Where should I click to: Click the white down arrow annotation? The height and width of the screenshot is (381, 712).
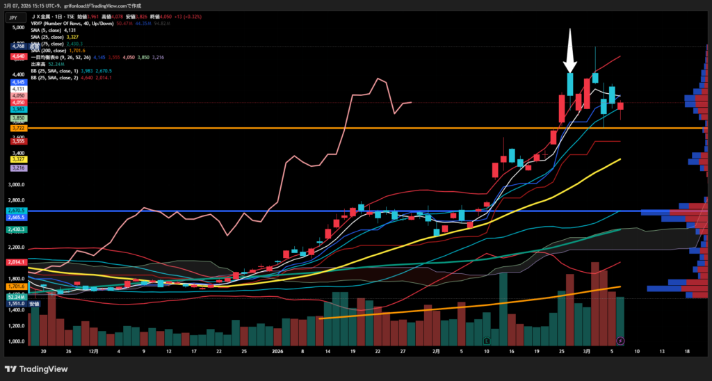[x=569, y=51]
